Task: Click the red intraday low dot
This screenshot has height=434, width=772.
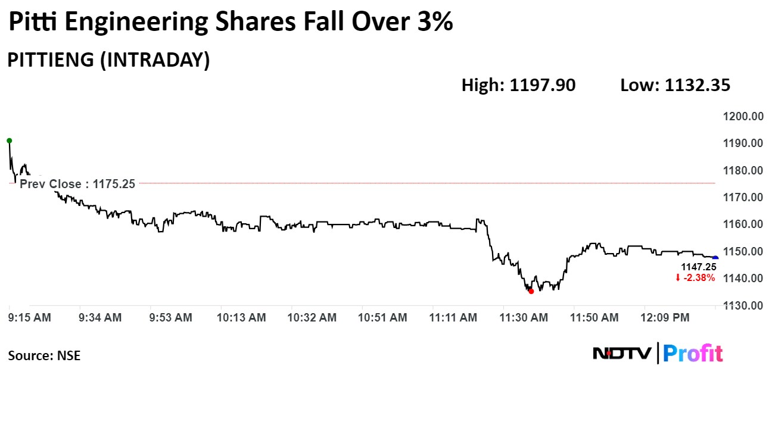Action: coord(531,291)
